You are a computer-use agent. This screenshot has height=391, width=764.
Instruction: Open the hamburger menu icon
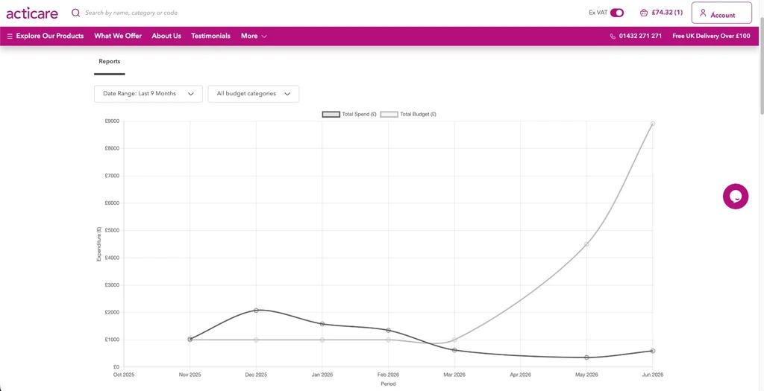click(10, 36)
